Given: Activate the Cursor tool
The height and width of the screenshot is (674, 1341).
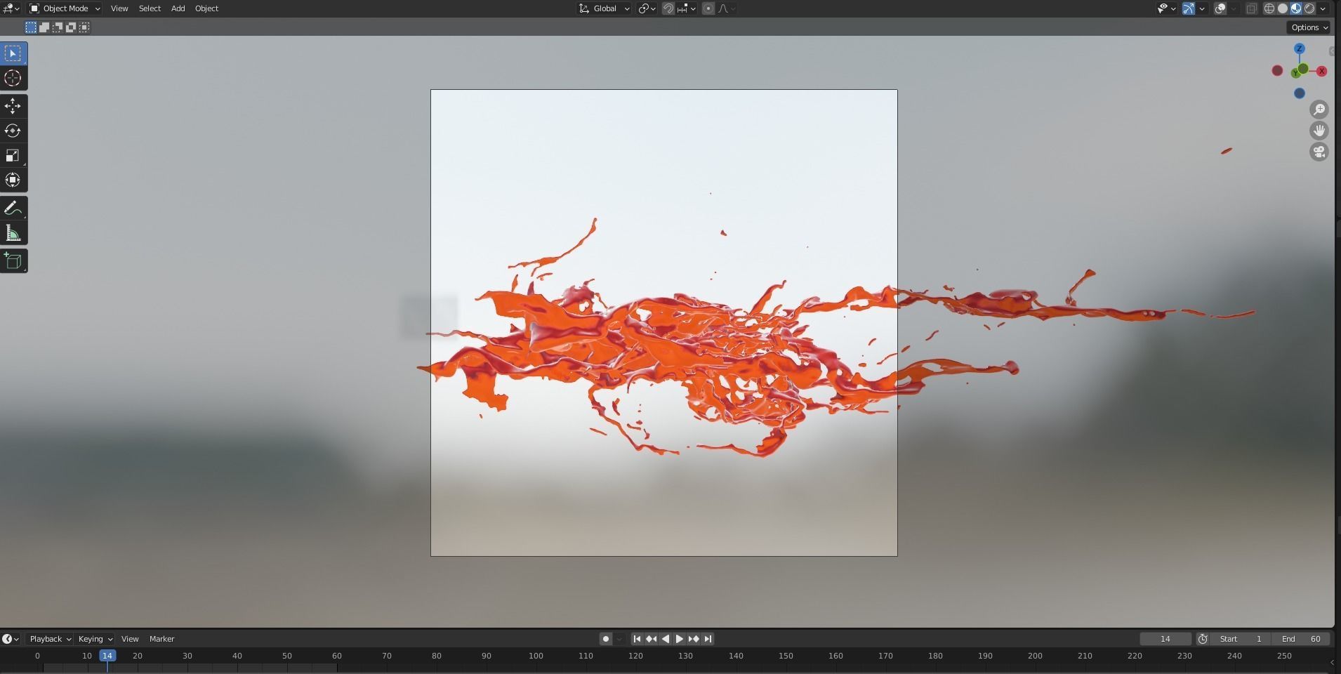Looking at the screenshot, I should pos(13,78).
